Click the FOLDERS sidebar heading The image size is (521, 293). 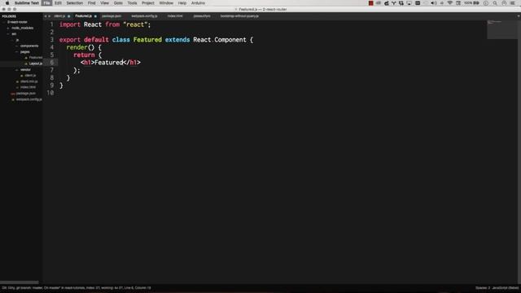pos(9,16)
